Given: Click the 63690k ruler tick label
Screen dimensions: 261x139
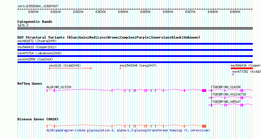Looking at the screenshot, I should (x=235, y=12).
